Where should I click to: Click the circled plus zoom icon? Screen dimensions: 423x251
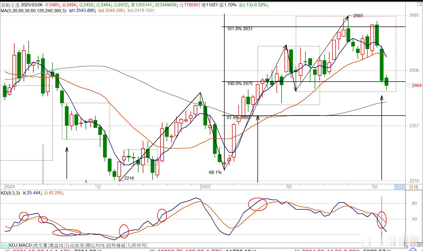coord(419,245)
